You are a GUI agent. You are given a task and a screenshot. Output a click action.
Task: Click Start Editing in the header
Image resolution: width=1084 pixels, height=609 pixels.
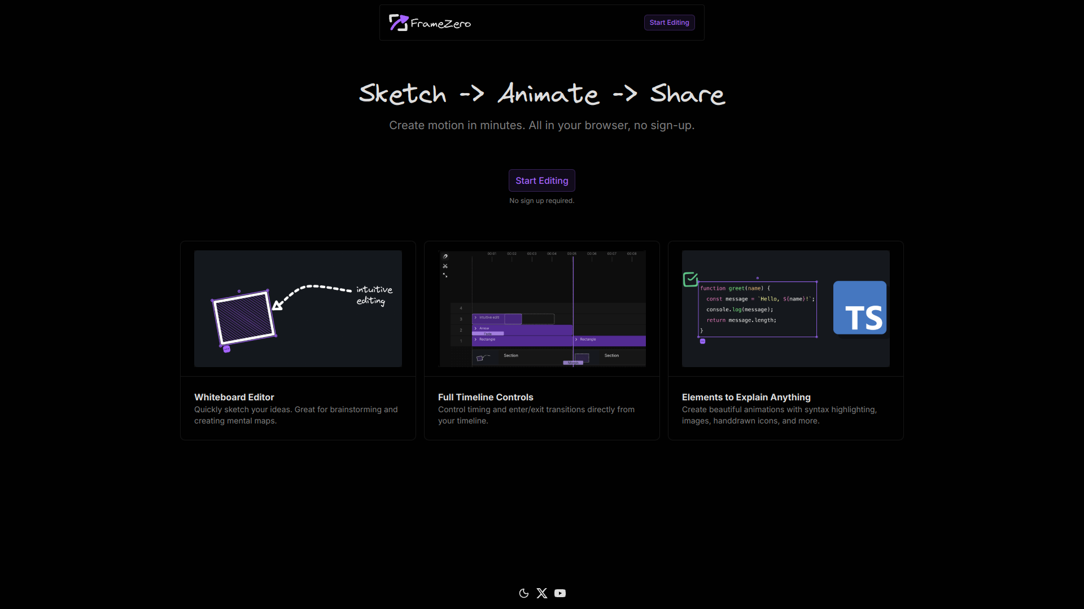[x=669, y=23]
